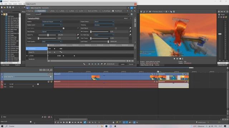Open Master bus FX icon
This screenshot has height=128, width=229.
(219, 17)
